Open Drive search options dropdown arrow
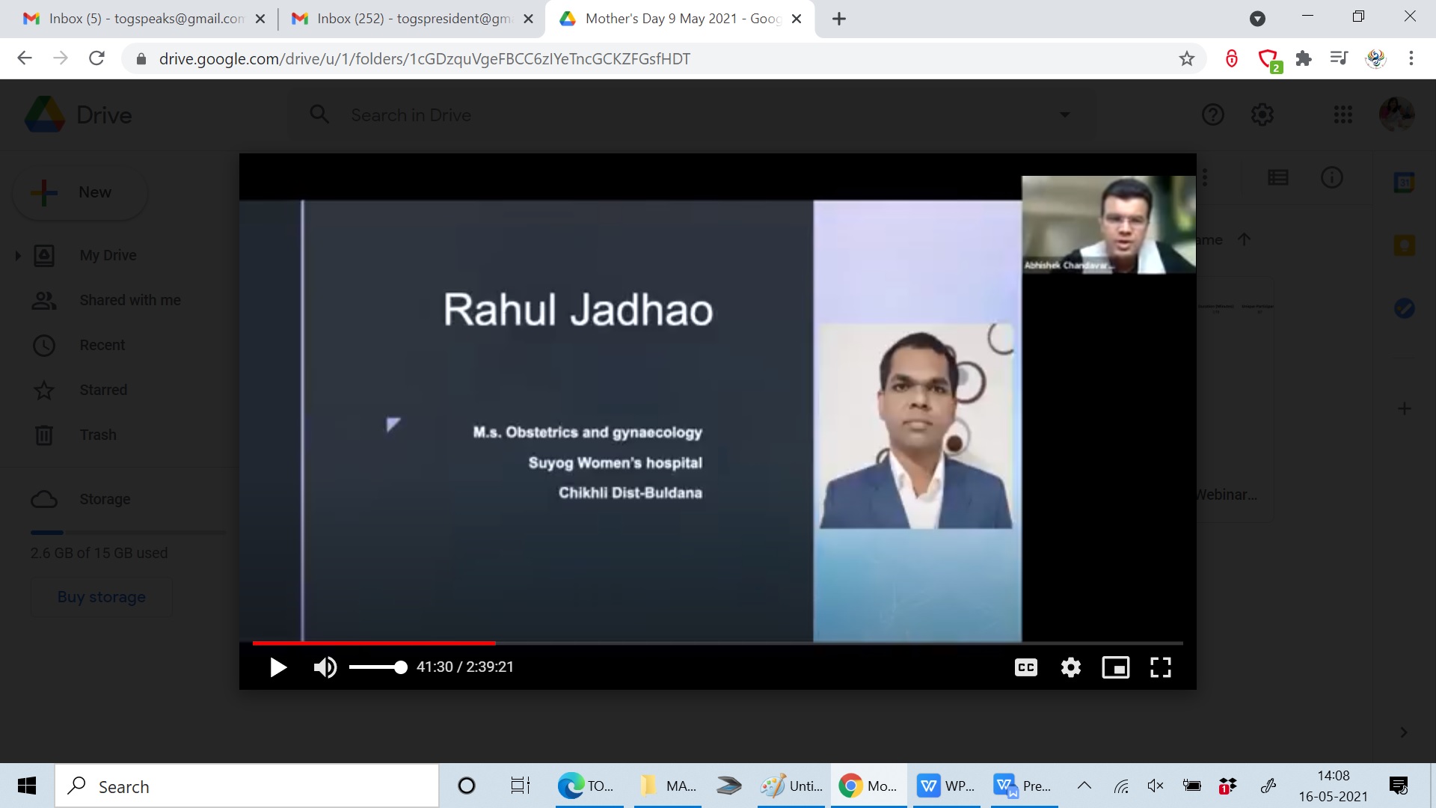1436x808 pixels. [1065, 115]
